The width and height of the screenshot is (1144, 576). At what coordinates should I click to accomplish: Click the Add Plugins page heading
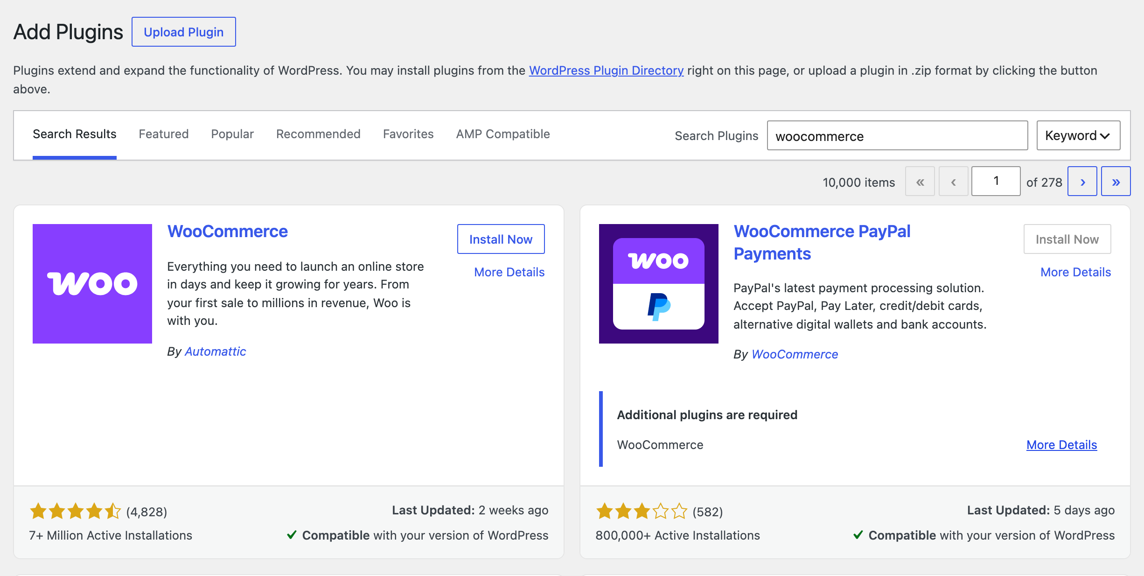tap(68, 32)
